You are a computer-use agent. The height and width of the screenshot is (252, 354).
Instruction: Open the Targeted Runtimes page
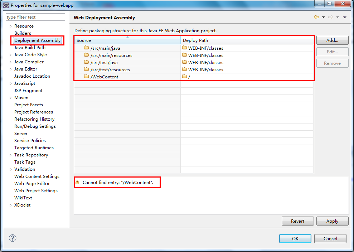[34, 148]
